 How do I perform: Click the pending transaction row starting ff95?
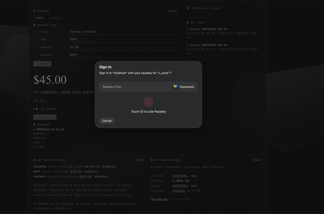pyautogui.click(x=82, y=185)
